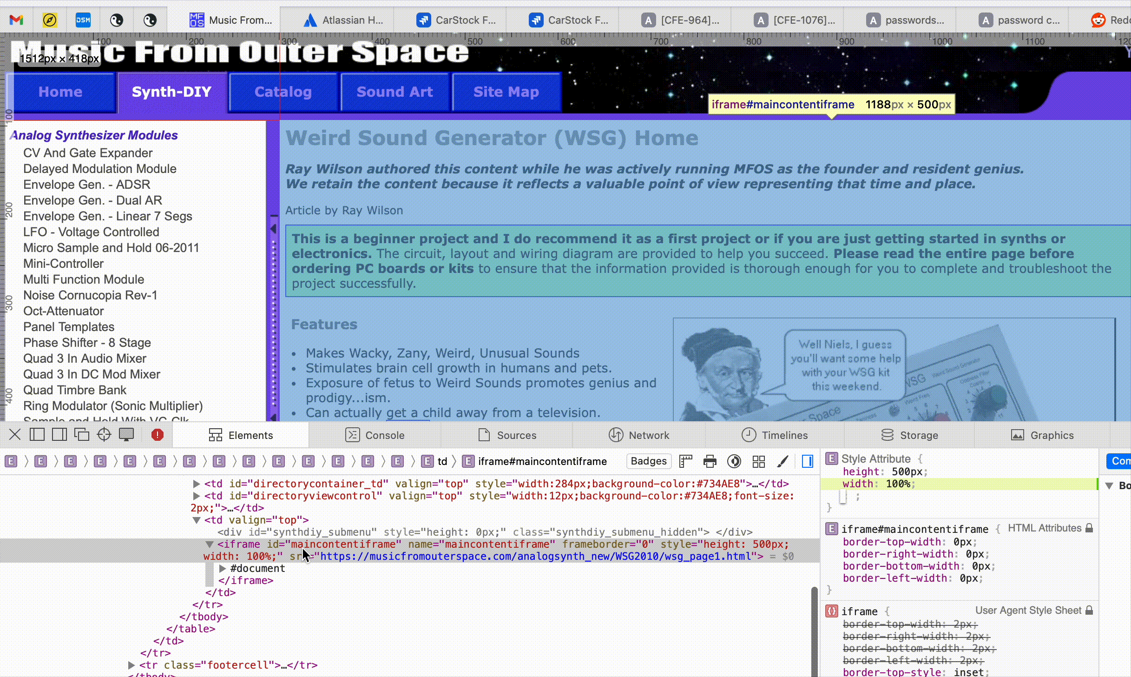Screen dimensions: 1131x677
Task: Close the Web Inspector with the X icon
Action: pos(15,435)
